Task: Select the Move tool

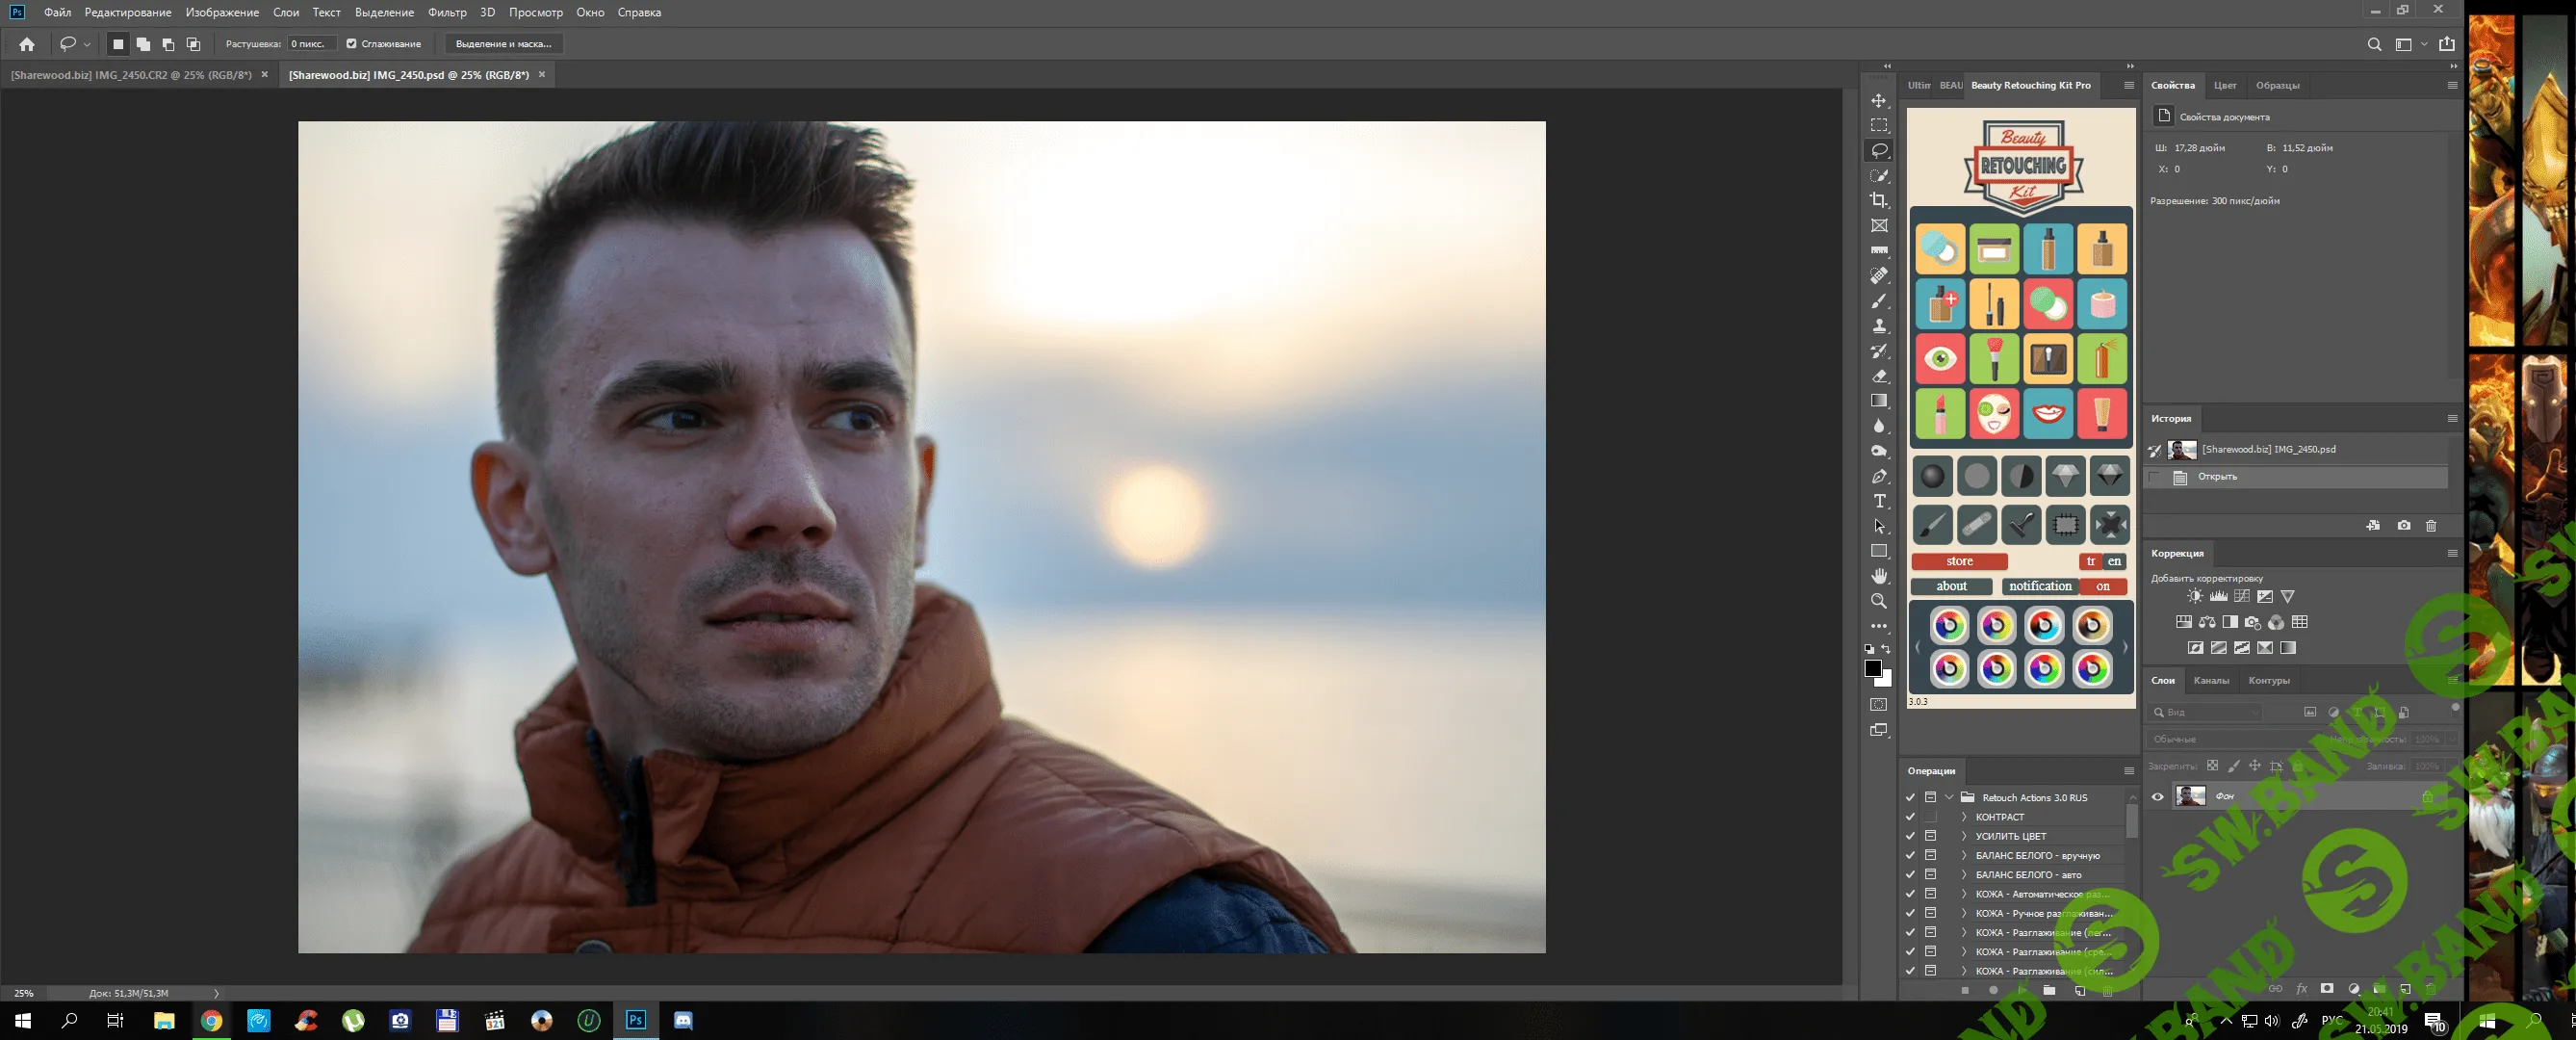Action: 1879,101
